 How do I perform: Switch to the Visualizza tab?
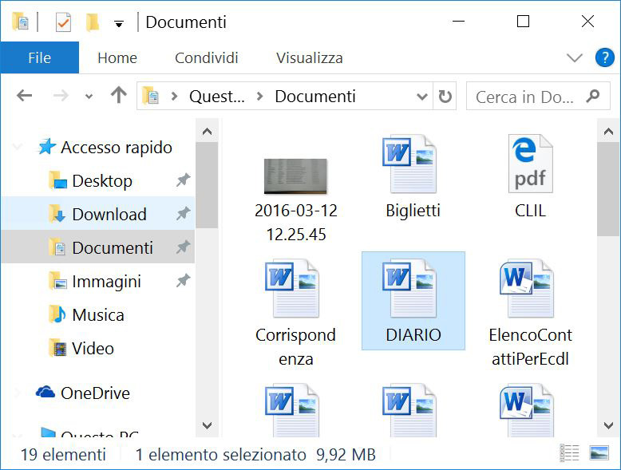point(309,57)
